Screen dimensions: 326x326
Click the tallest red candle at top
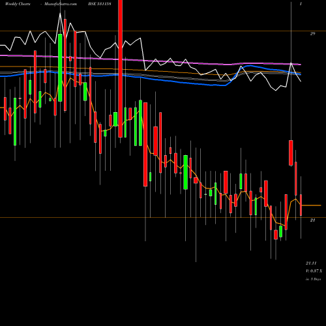coord(121,68)
